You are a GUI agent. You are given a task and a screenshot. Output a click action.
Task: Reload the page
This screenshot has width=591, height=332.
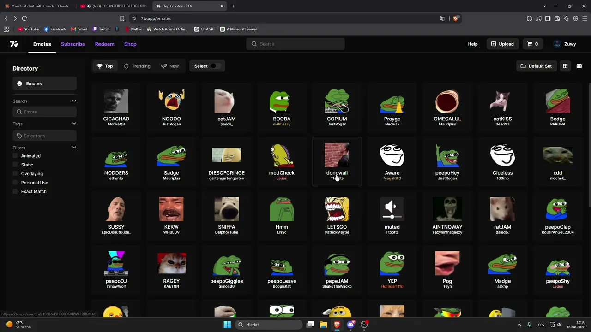[24, 18]
